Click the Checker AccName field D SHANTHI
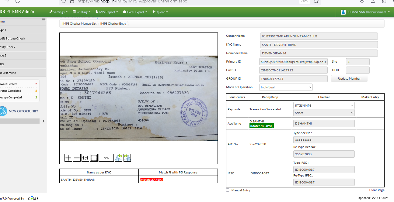 coord(324,124)
